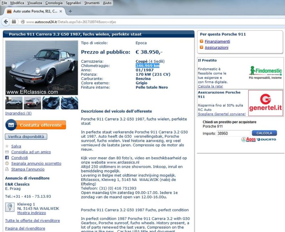This screenshot has width=285, height=232.
Task: Click the bookmarks folder icon beside address bar
Action: (14, 22)
